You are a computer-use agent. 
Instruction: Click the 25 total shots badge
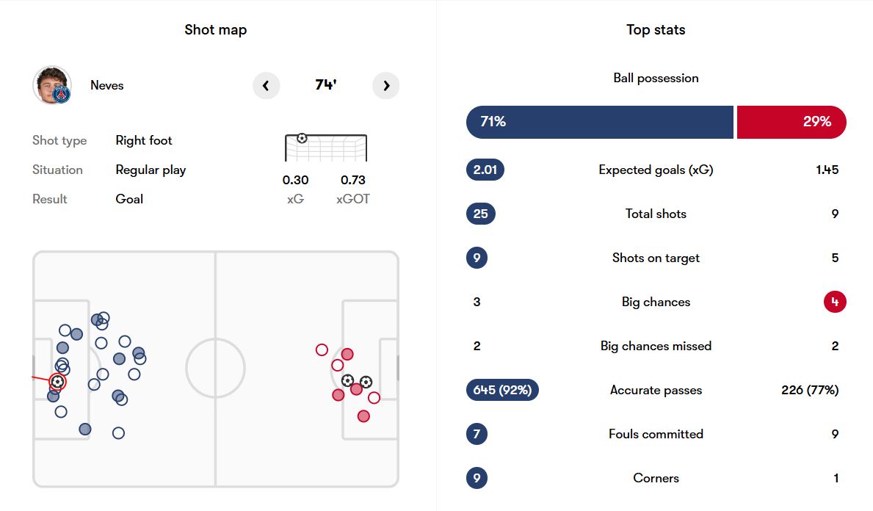[x=481, y=214]
